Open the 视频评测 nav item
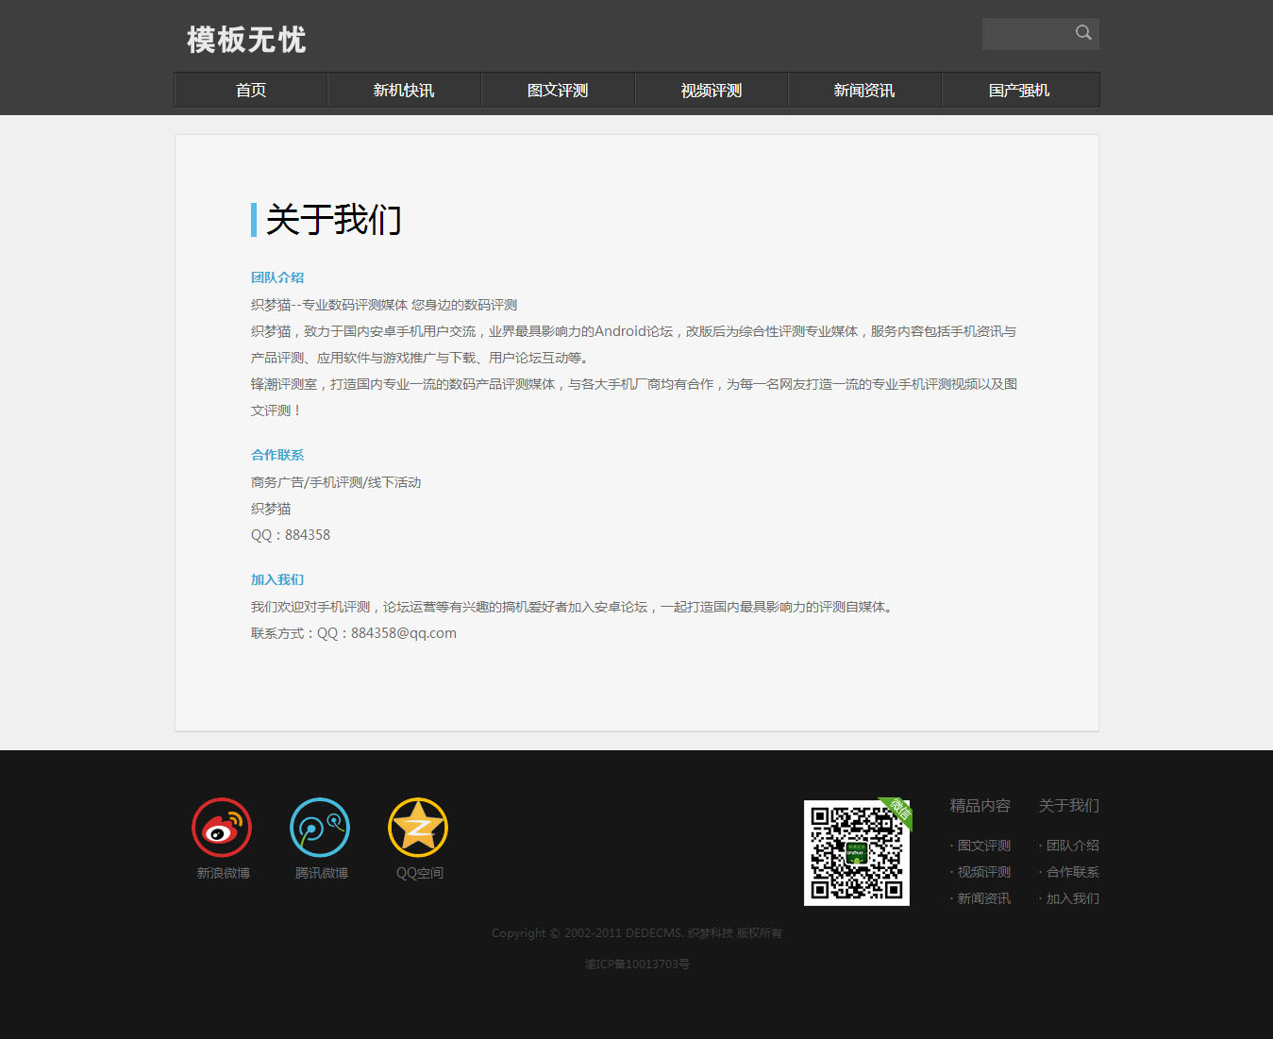This screenshot has width=1273, height=1039. pos(712,91)
